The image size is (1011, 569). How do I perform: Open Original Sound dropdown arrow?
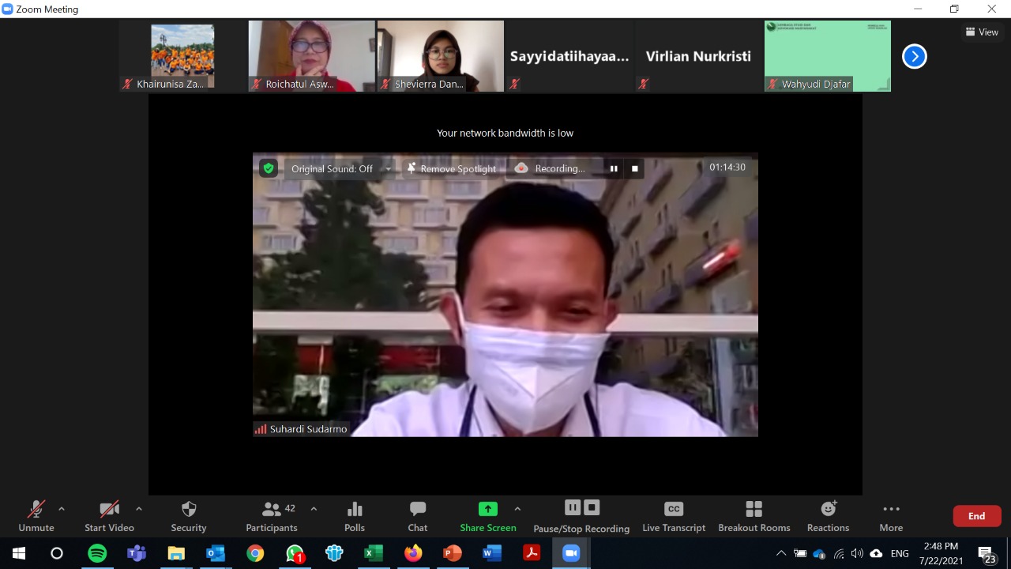point(388,169)
